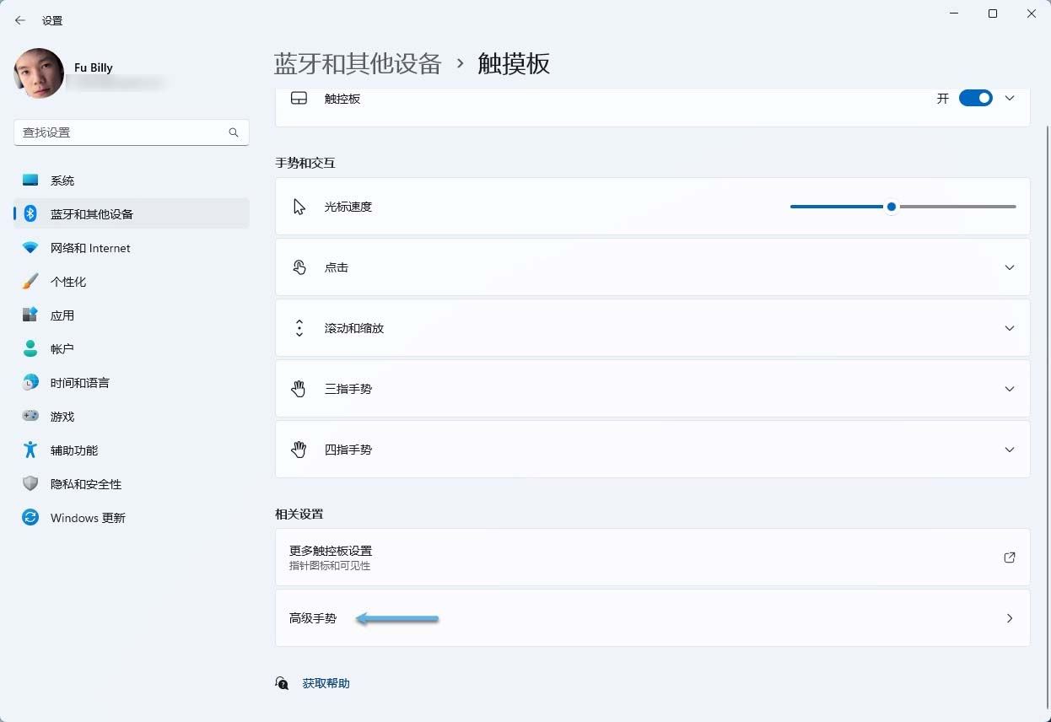The image size is (1051, 722).
Task: Select 帐户 in the navigation pane
Action: pyautogui.click(x=62, y=348)
